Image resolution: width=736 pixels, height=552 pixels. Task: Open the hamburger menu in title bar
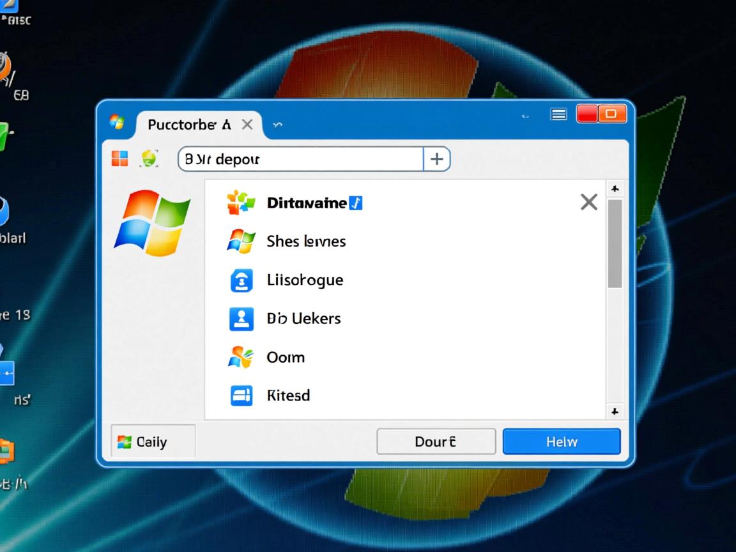click(x=558, y=114)
